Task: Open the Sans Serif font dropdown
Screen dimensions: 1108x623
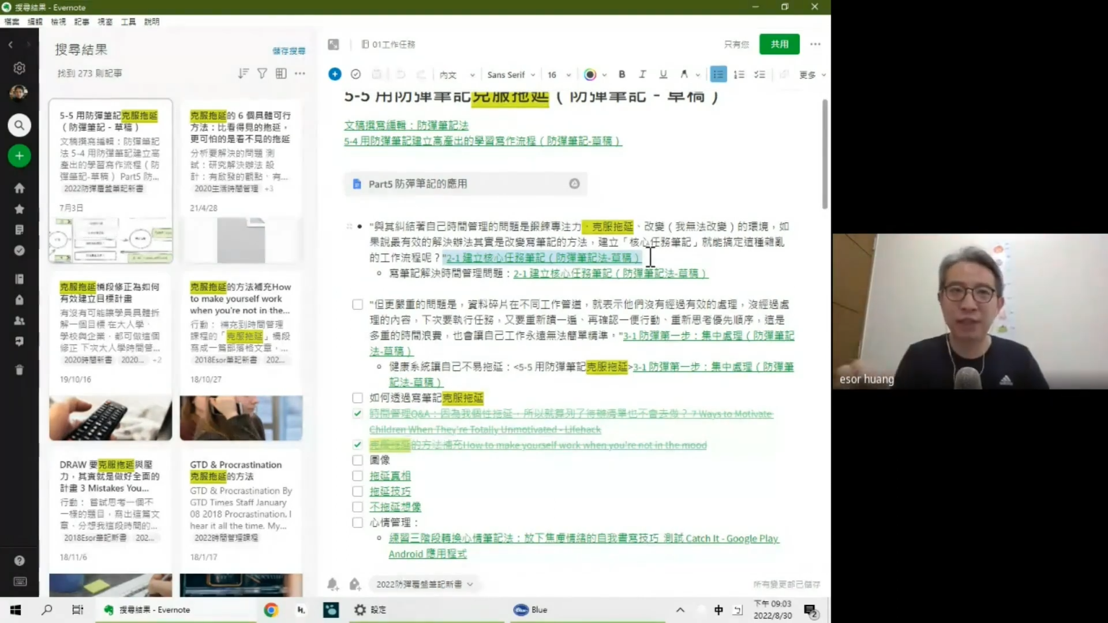Action: (x=511, y=75)
